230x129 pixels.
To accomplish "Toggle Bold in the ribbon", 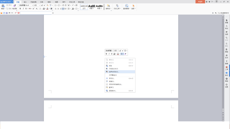I will (20, 9).
